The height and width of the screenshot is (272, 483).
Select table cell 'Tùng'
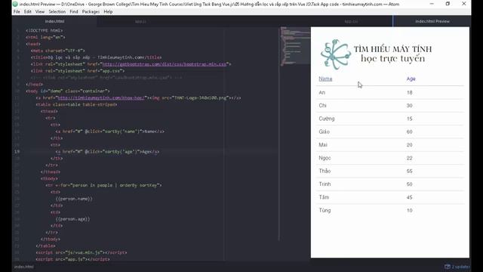click(x=325, y=210)
